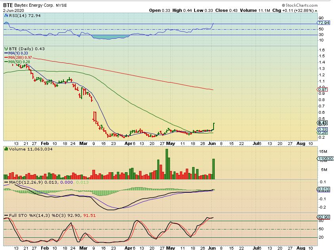Click the Mar label on price date axis

pyautogui.click(x=82, y=144)
